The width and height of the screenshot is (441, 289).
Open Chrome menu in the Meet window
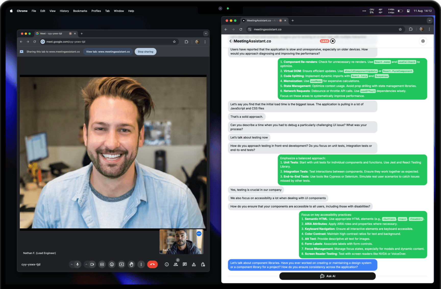point(205,42)
